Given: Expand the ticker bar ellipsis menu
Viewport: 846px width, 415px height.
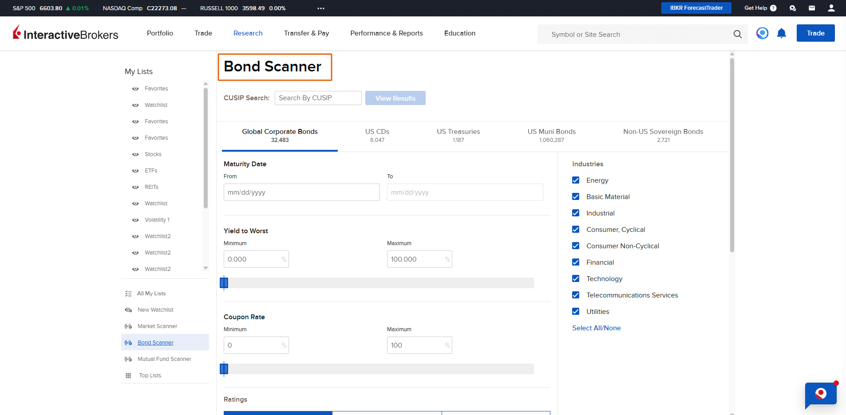Looking at the screenshot, I should tap(320, 8).
